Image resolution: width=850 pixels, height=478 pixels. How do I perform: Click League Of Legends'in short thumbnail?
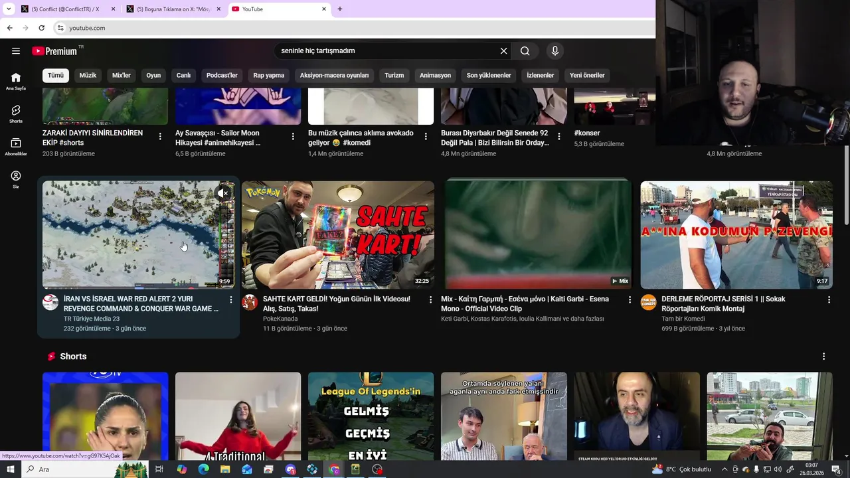click(x=371, y=416)
